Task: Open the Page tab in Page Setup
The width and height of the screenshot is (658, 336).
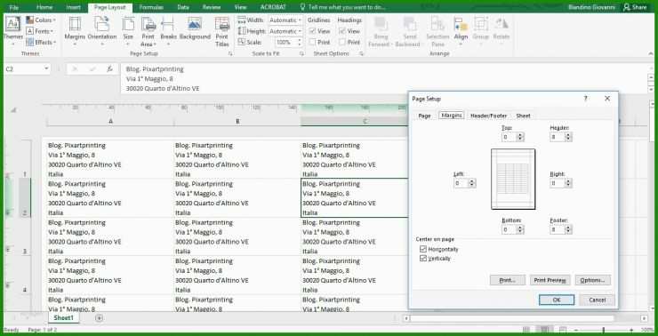Action: point(425,116)
